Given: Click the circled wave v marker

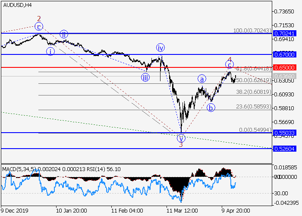Looking at the screenshot, I should 182,138.
